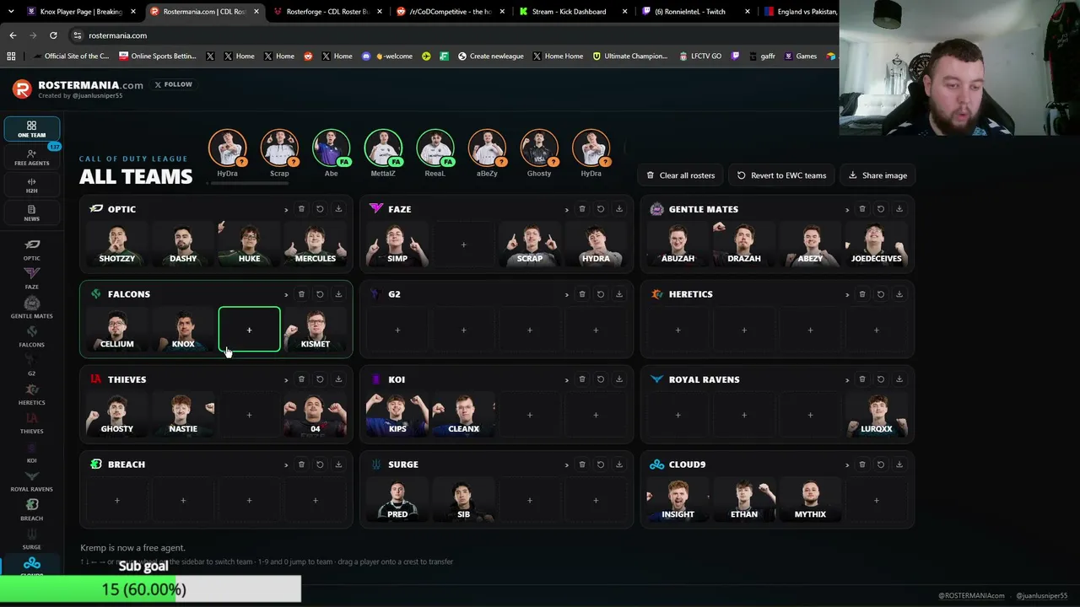This screenshot has width=1080, height=607.
Task: Go to the News section
Action: point(31,212)
